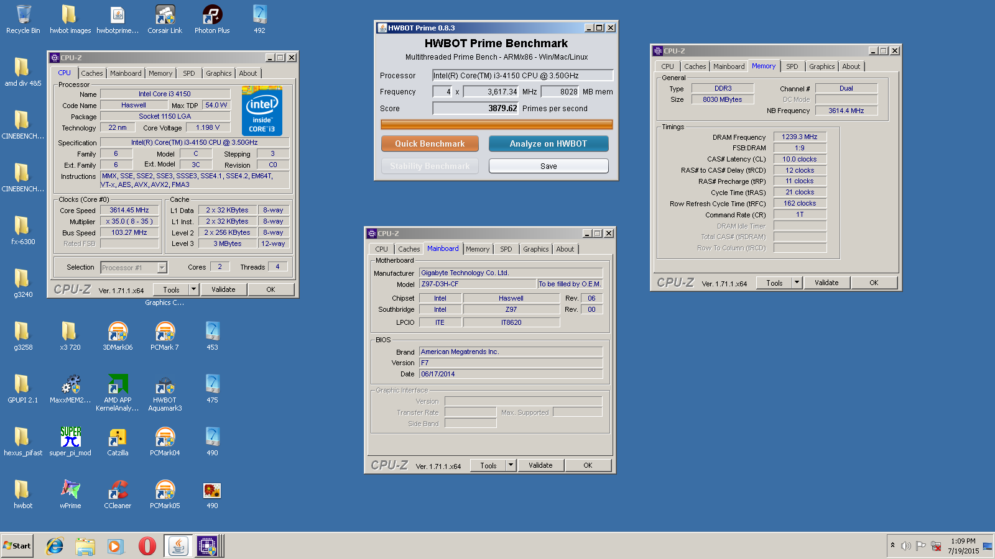This screenshot has height=559, width=995.
Task: Launch the 3DMark06 shortcut
Action: 118,335
